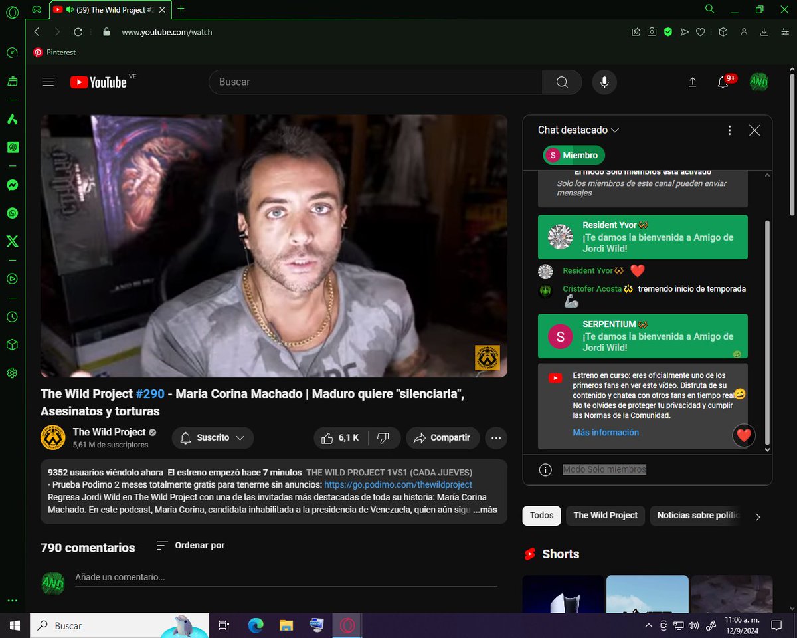
Task: Open the go.podimo.com link
Action: (398, 485)
